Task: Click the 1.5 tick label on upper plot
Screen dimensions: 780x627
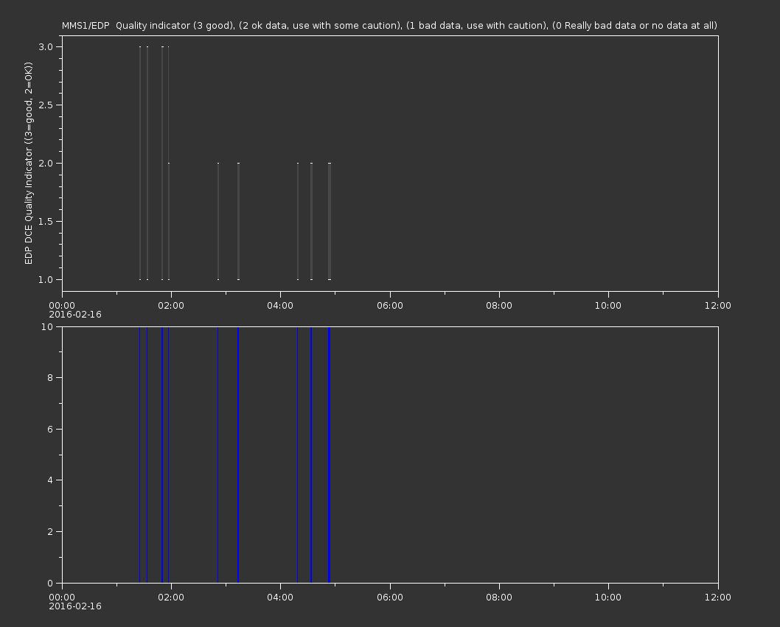Action: [x=46, y=221]
